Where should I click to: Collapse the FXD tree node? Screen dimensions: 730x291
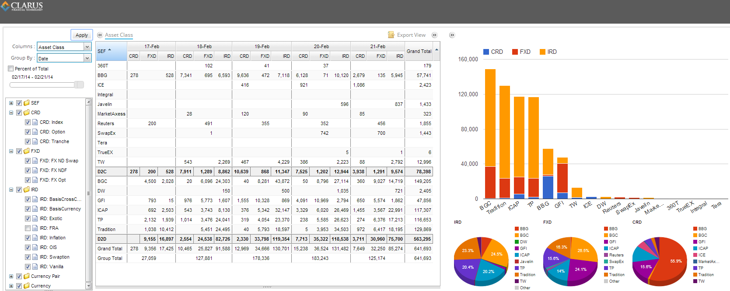click(11, 151)
